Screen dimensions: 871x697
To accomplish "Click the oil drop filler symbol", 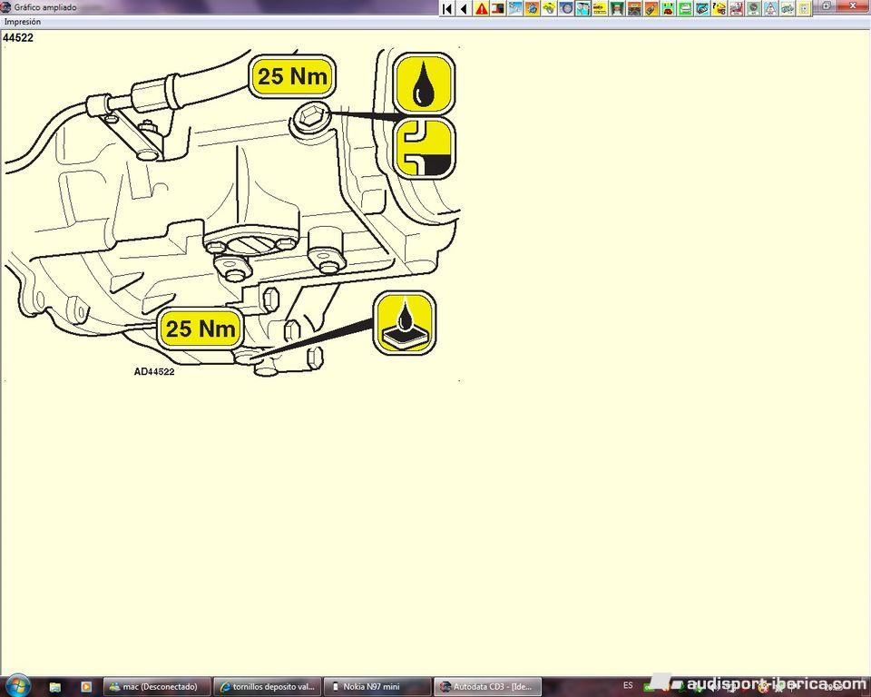I will pos(424,83).
